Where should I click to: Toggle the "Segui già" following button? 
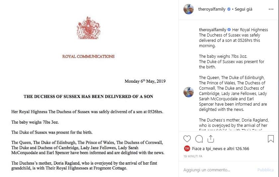pos(244,9)
